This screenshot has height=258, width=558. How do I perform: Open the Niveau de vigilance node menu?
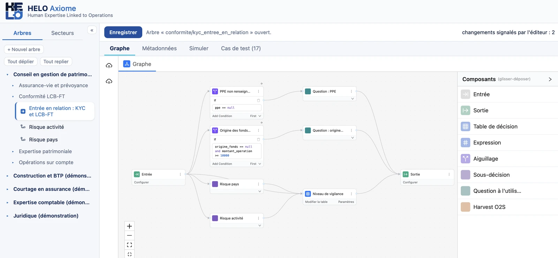pos(351,194)
